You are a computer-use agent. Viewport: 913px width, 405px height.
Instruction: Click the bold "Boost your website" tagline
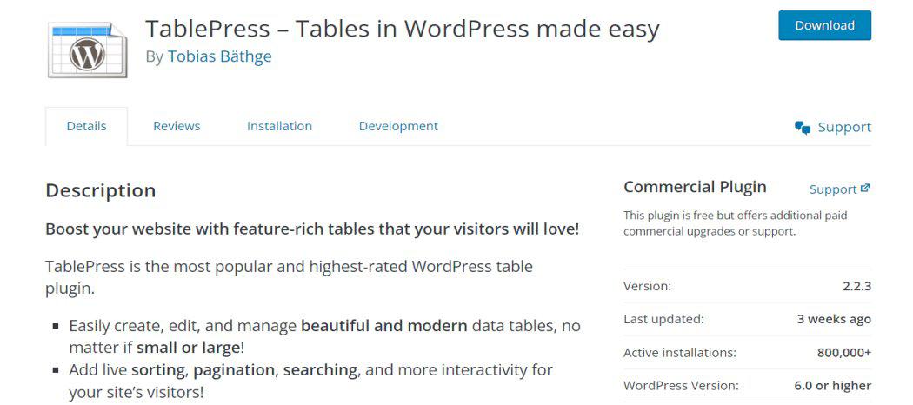312,229
